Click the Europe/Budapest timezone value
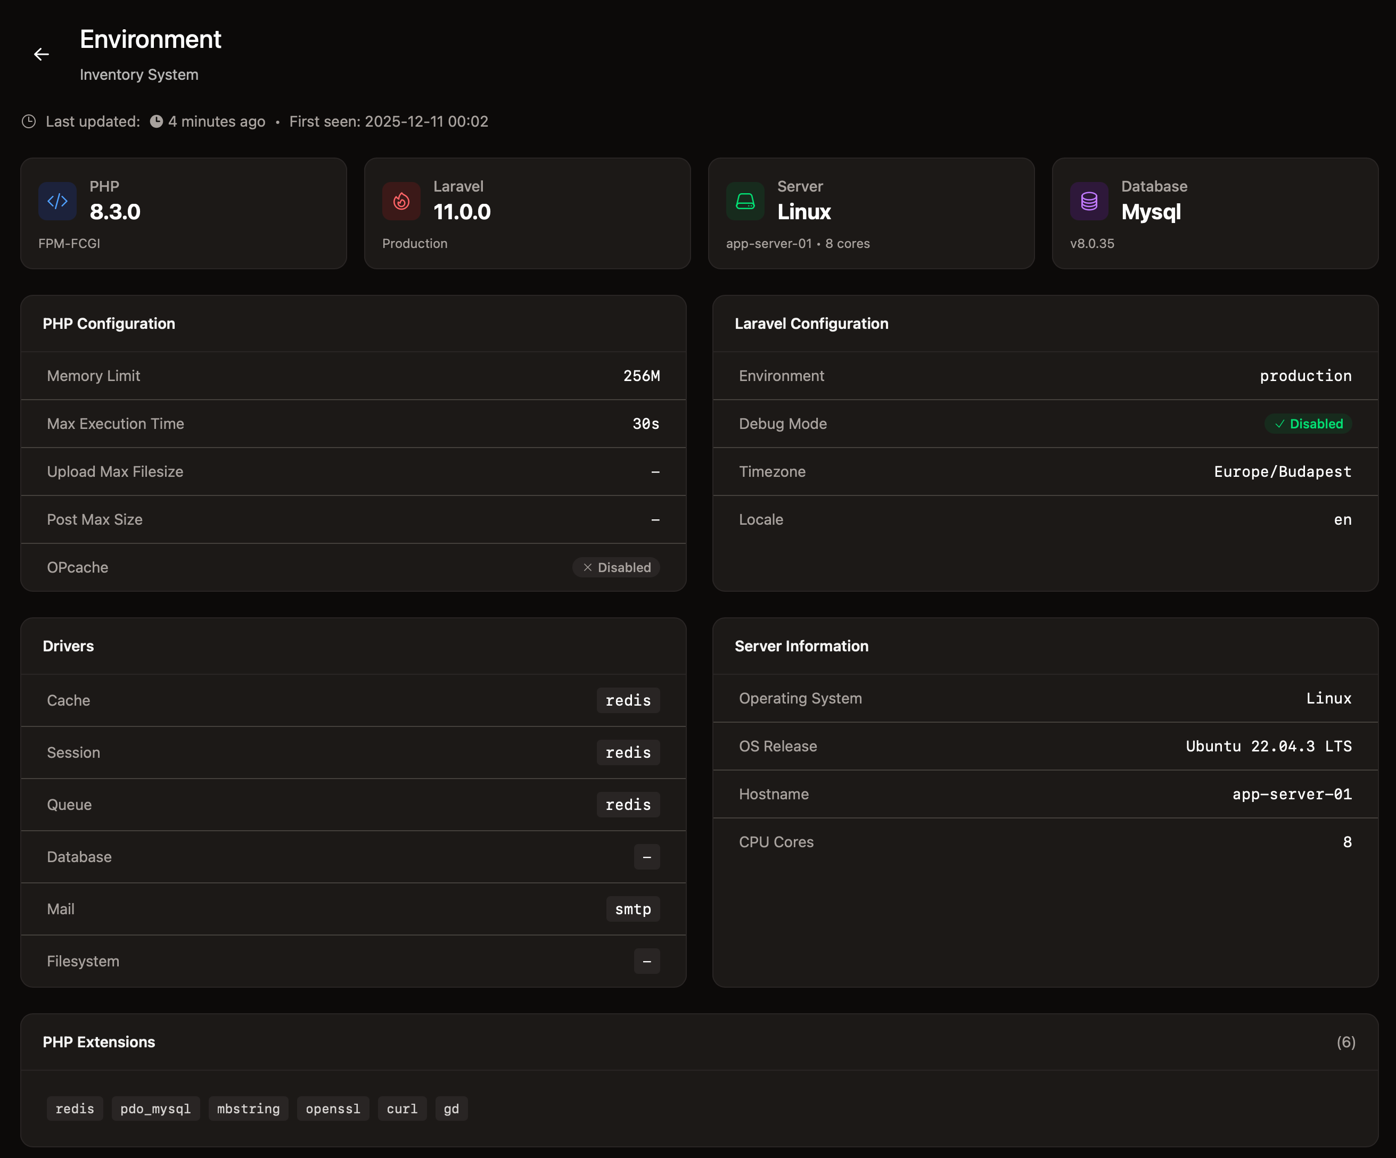Image resolution: width=1396 pixels, height=1158 pixels. coord(1282,472)
